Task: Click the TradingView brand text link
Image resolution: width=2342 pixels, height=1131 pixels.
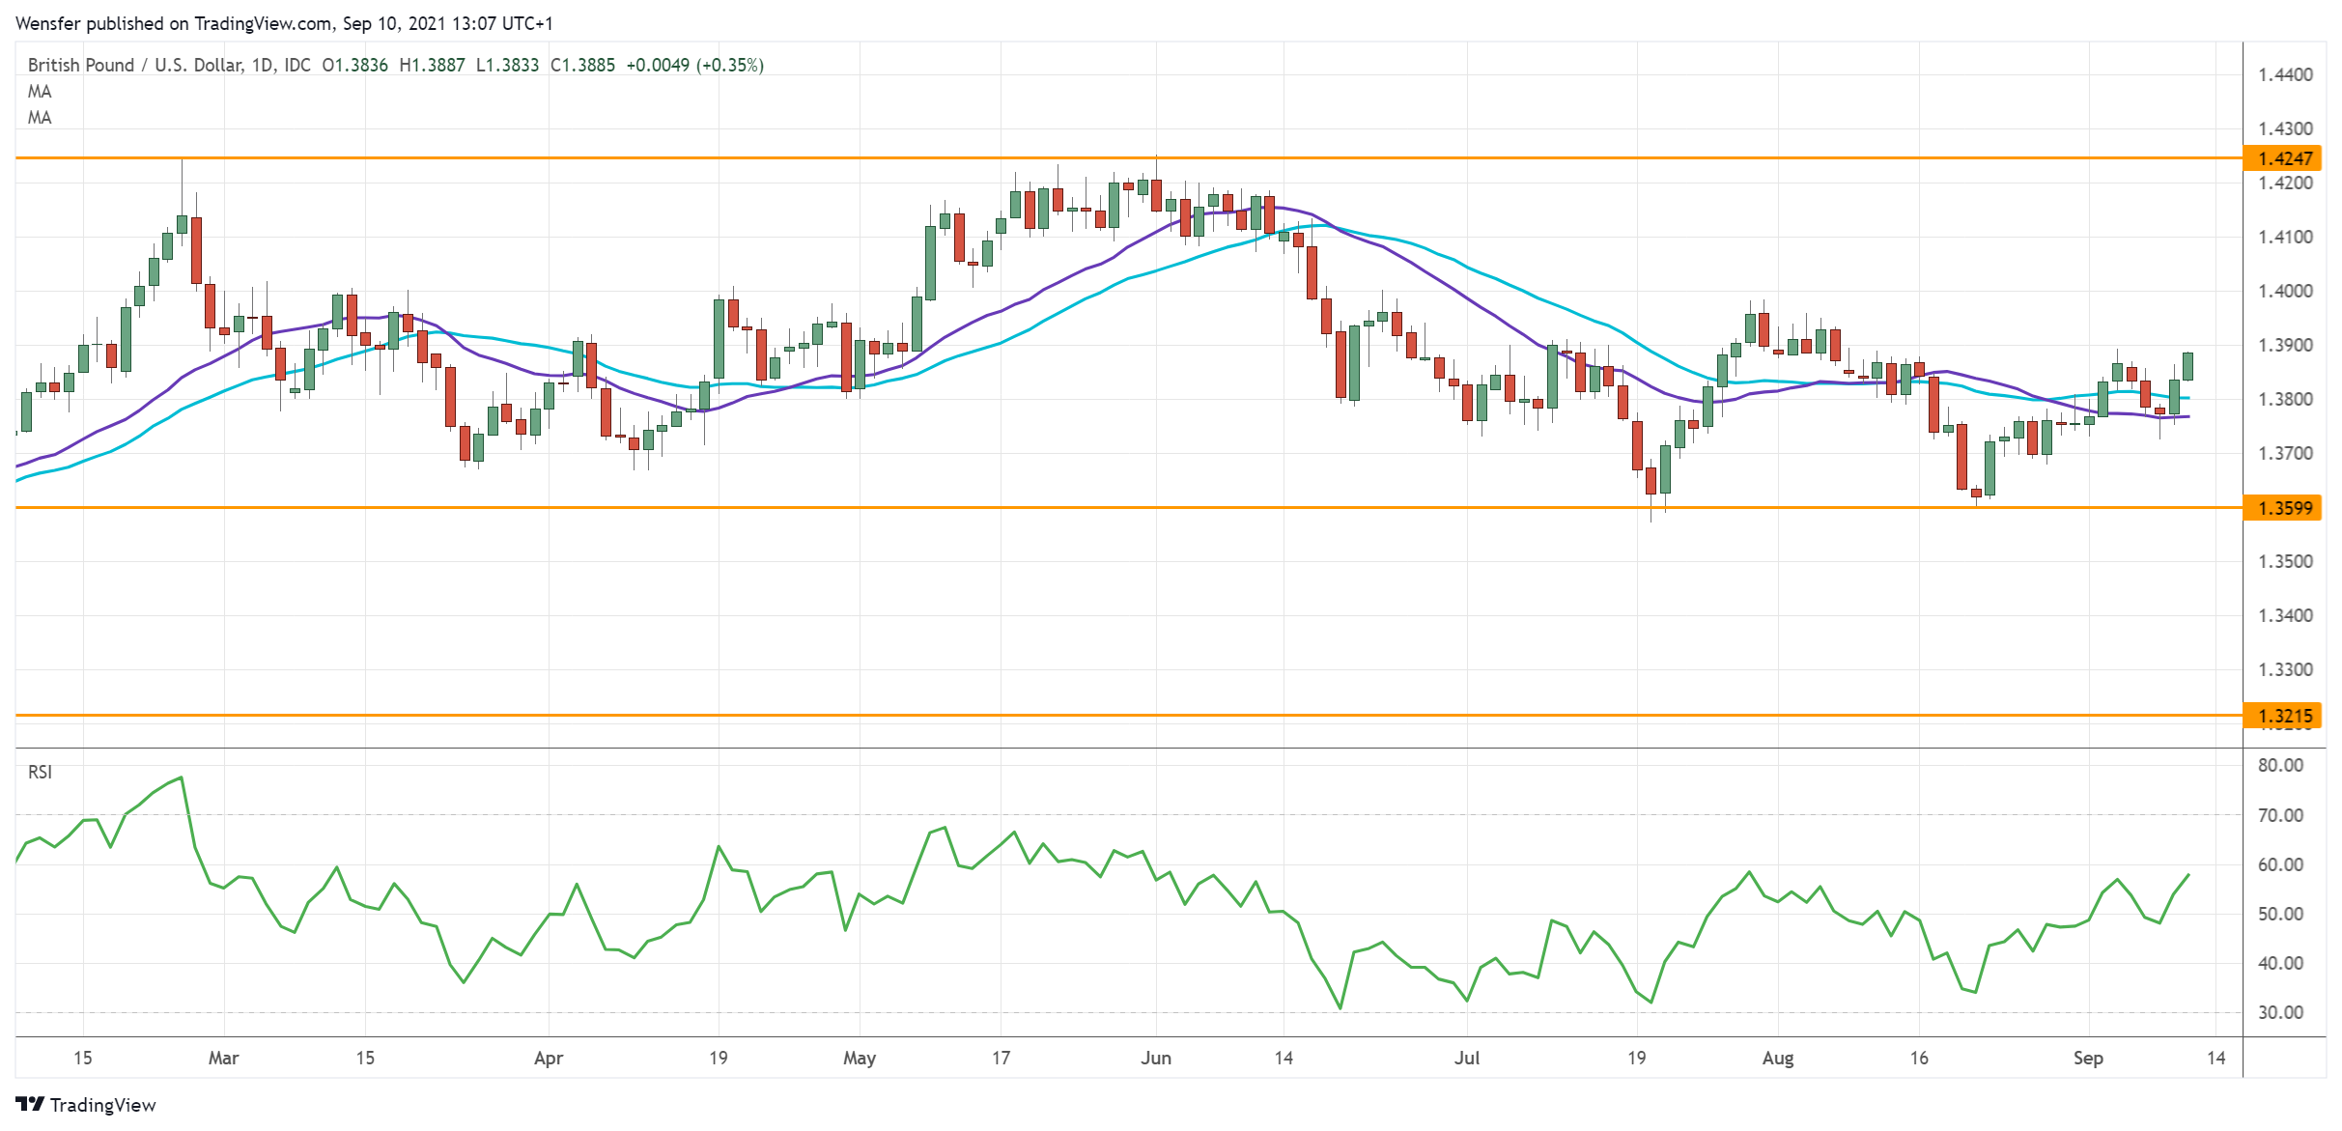Action: 102,1105
